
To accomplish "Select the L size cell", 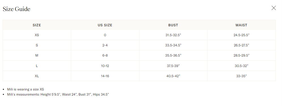I will pos(37,66).
